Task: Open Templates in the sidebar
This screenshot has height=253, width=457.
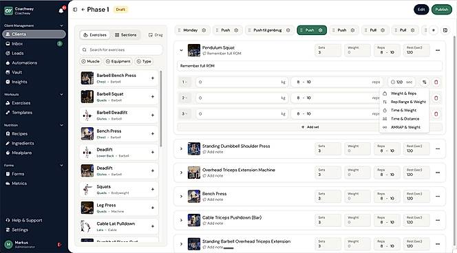Action: pyautogui.click(x=34, y=112)
